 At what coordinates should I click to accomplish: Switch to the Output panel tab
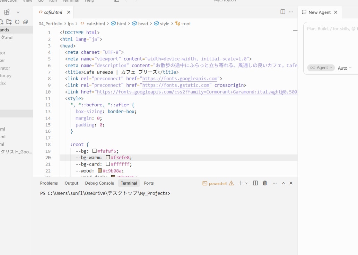(x=71, y=183)
